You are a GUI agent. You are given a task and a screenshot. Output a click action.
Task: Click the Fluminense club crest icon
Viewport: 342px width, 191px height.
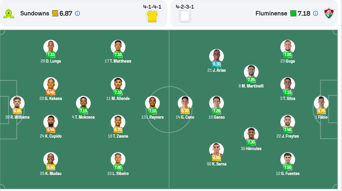tap(328, 14)
